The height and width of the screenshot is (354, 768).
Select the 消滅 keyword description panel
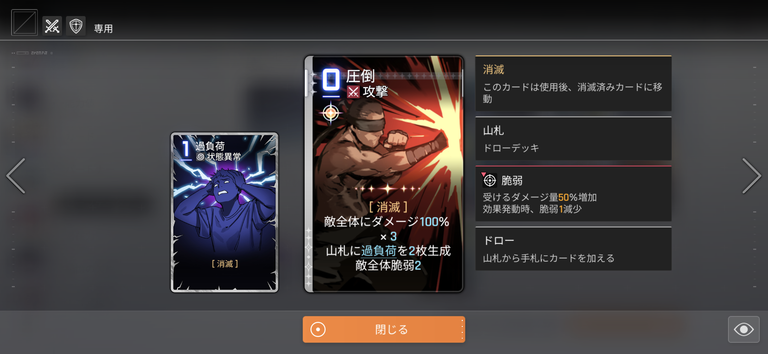pos(573,83)
